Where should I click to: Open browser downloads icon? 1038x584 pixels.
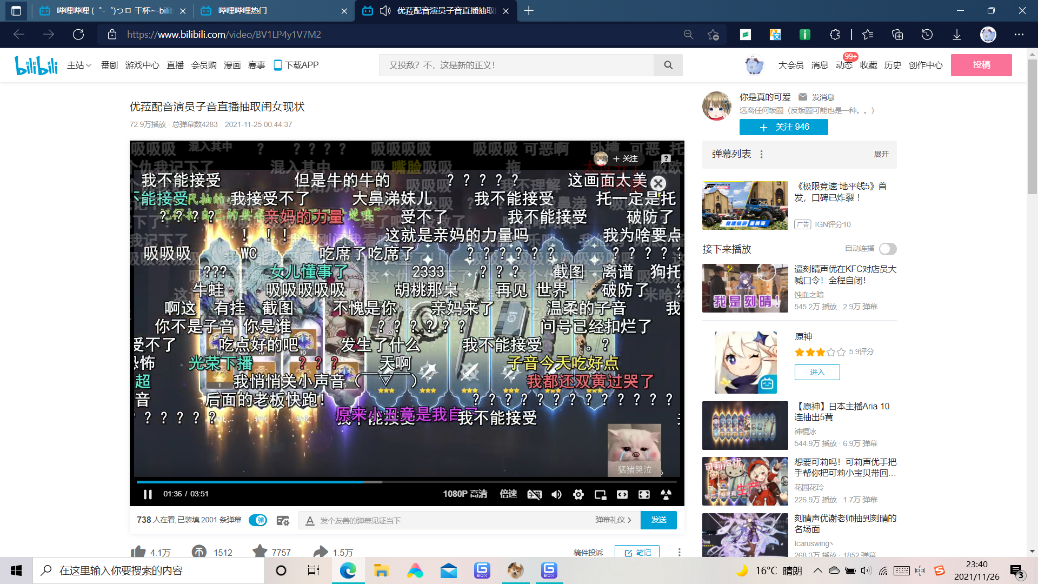tap(956, 35)
